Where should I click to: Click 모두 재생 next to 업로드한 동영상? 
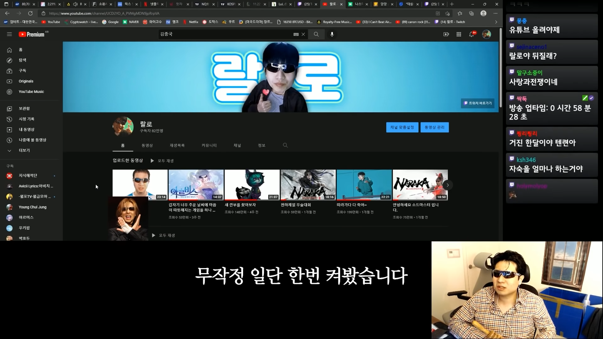point(162,161)
